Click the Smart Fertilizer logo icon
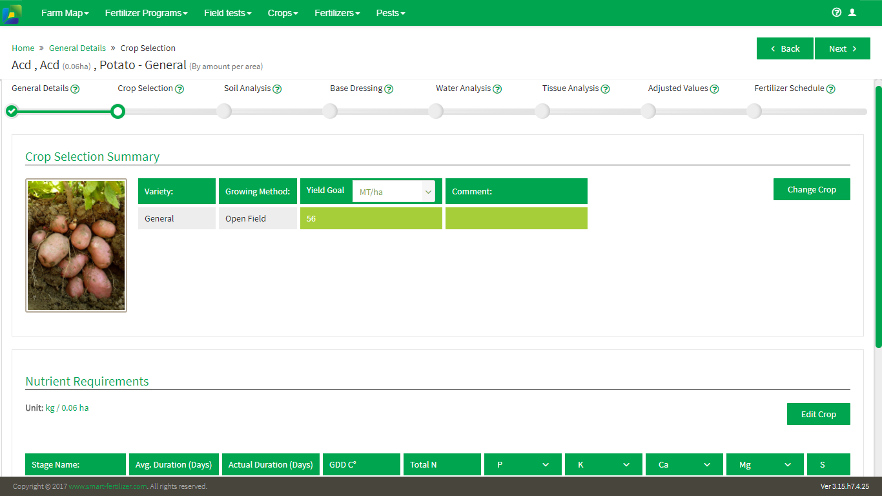This screenshot has width=882, height=496. pyautogui.click(x=12, y=14)
